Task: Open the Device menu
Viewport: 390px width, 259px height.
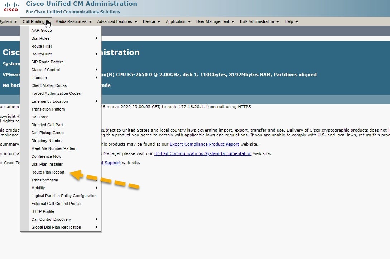Action: tap(151, 21)
